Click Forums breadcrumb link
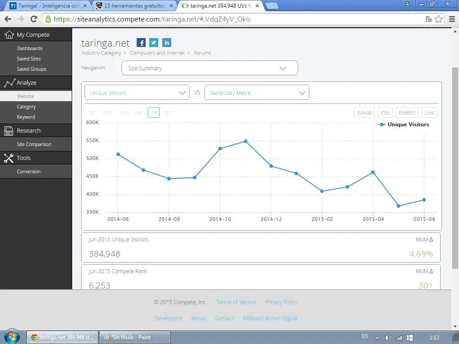The height and width of the screenshot is (344, 459). pos(202,53)
